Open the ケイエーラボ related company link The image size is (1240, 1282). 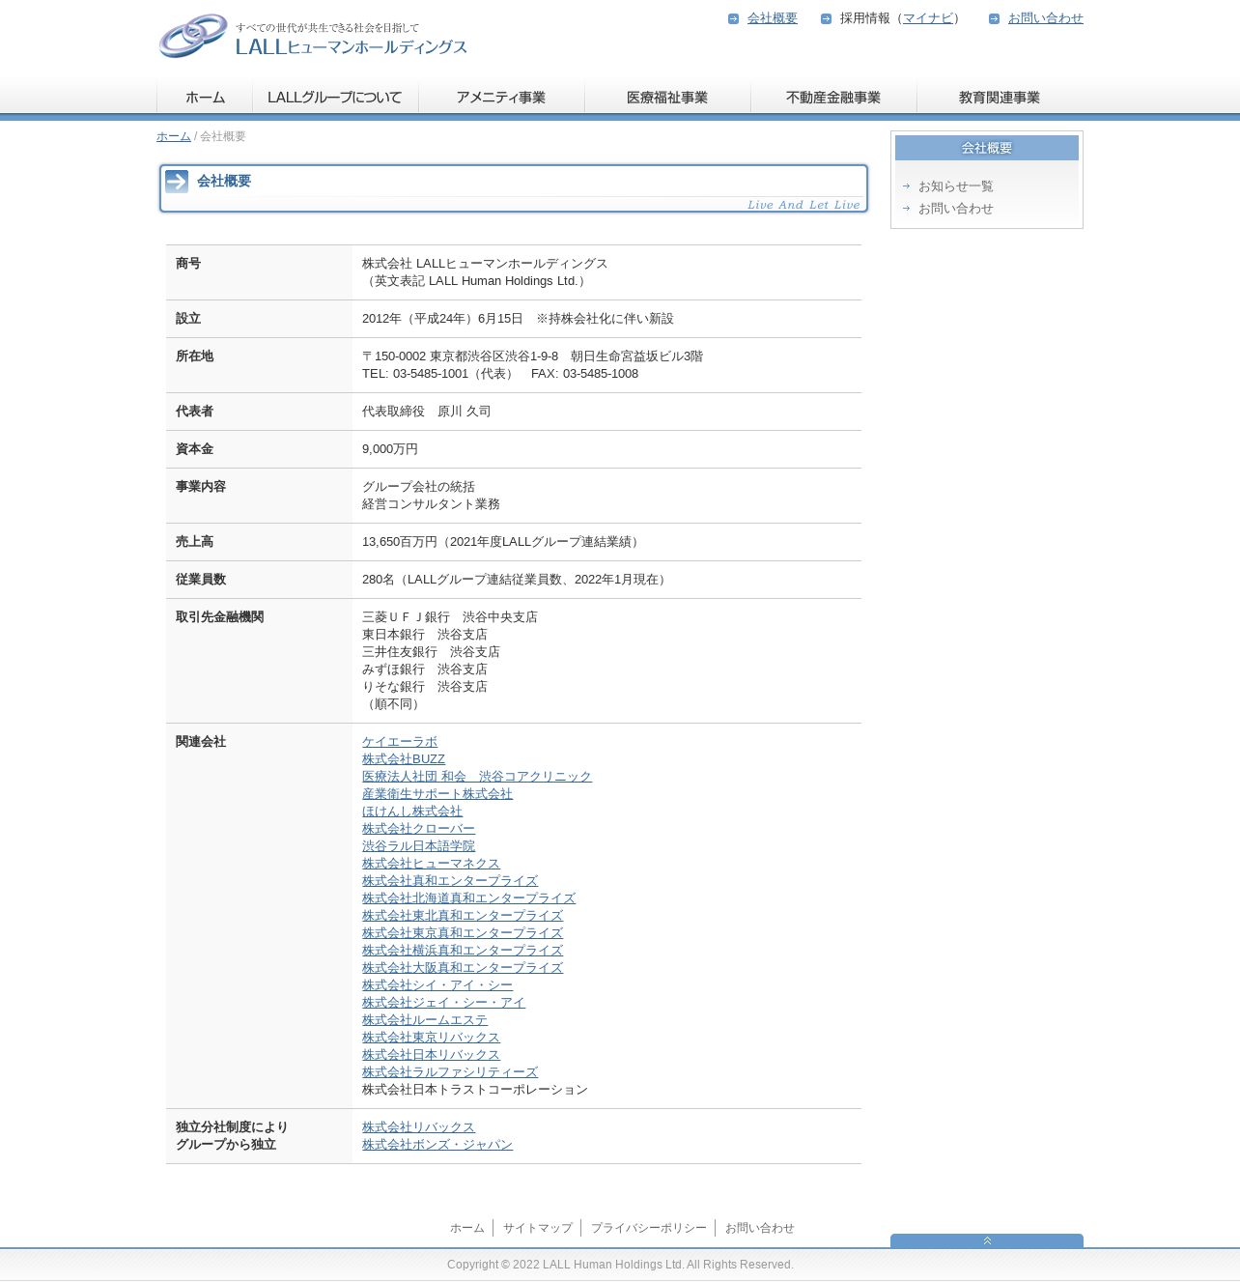pyautogui.click(x=400, y=742)
